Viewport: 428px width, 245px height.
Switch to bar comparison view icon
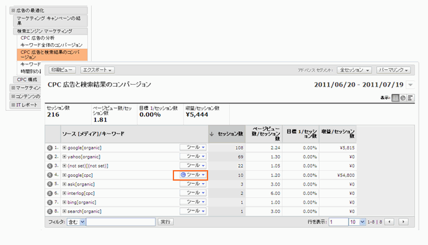click(x=410, y=98)
